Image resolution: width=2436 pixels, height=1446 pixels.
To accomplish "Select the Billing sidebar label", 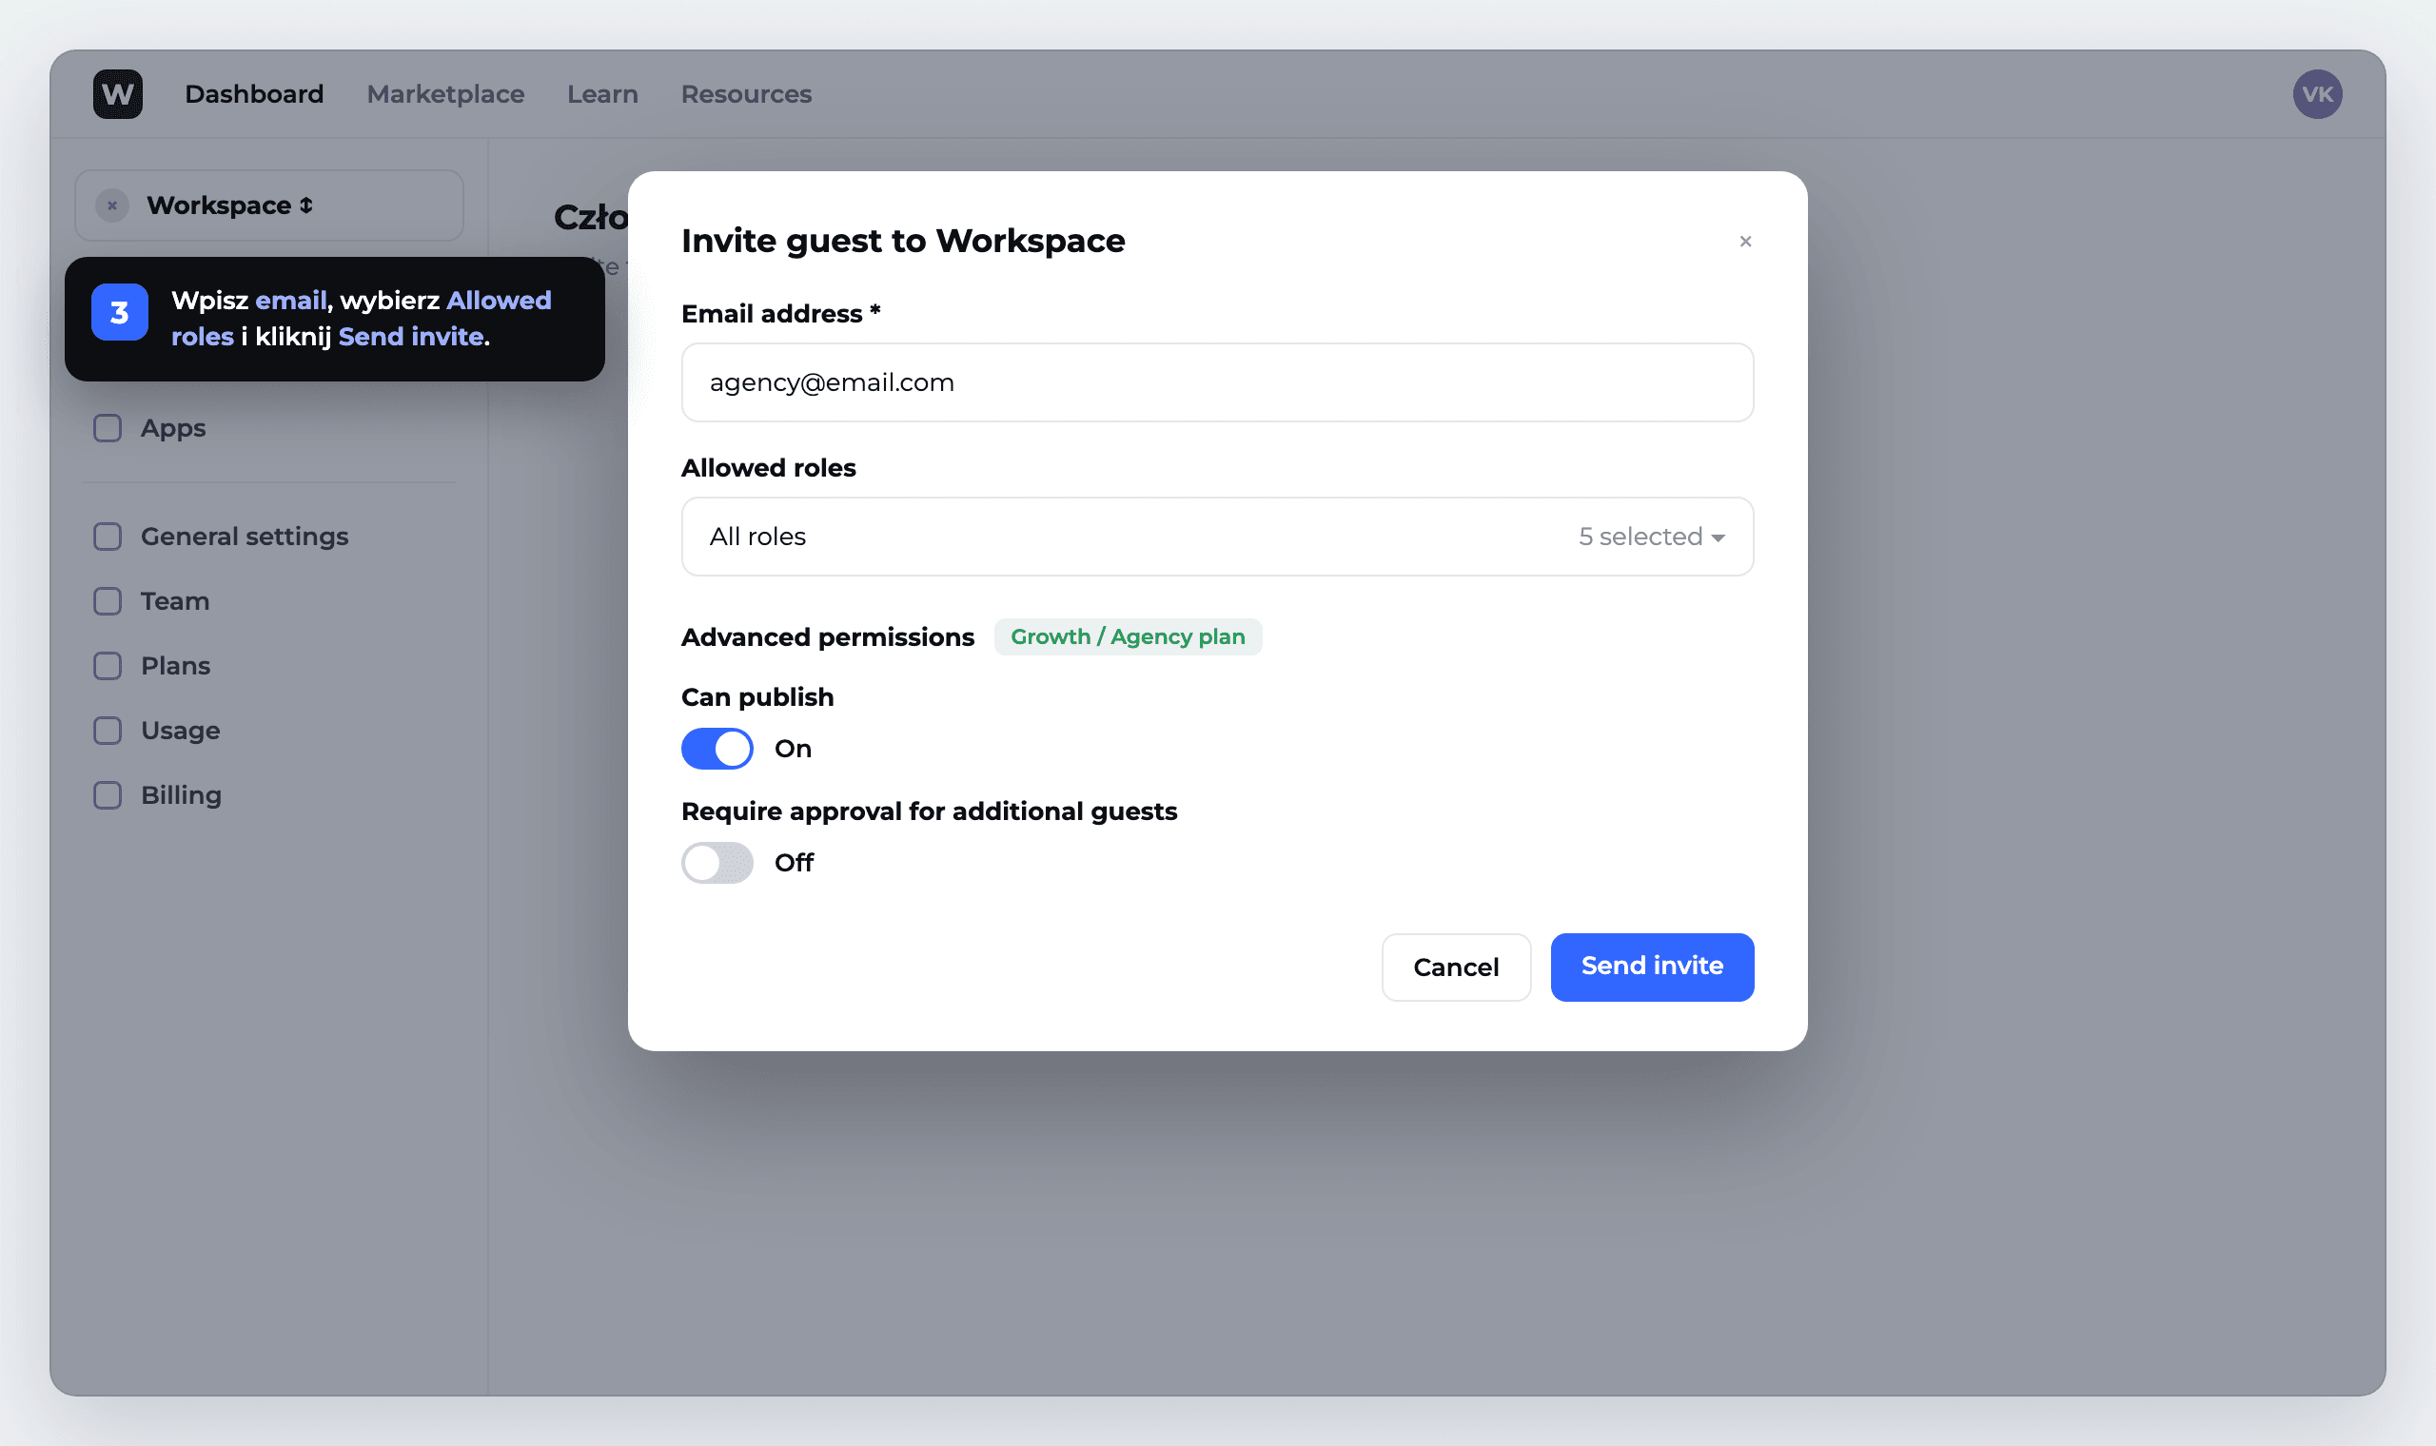I will 181,795.
